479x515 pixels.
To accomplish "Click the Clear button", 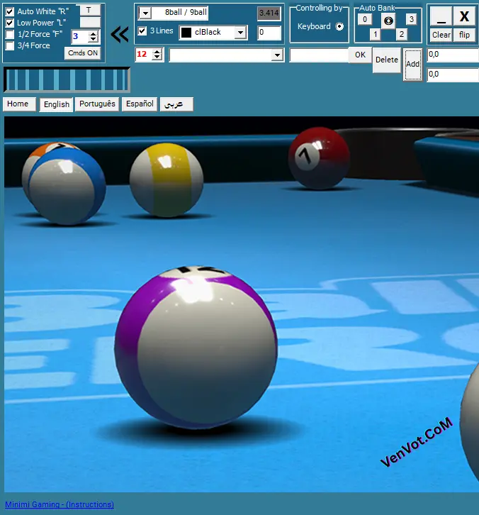I will [x=441, y=35].
